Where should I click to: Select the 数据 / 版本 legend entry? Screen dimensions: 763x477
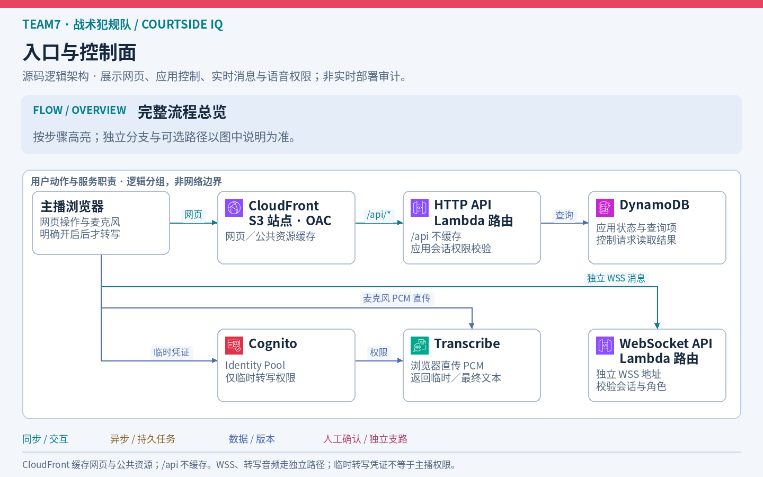252,439
